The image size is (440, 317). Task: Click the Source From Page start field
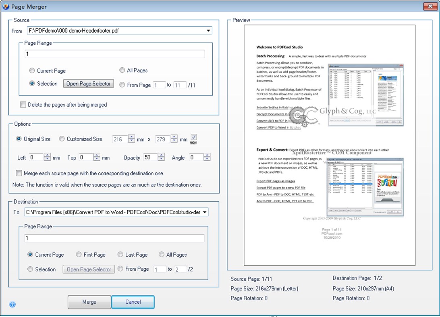point(160,85)
